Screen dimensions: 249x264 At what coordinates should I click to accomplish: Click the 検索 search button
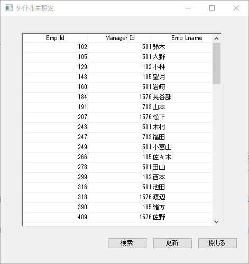pyautogui.click(x=127, y=243)
